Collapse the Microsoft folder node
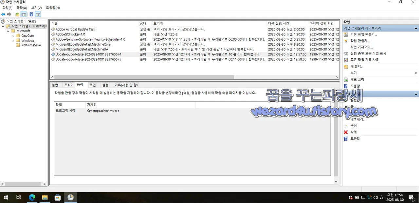Screen dimensions: 419x203 click(x=8, y=31)
